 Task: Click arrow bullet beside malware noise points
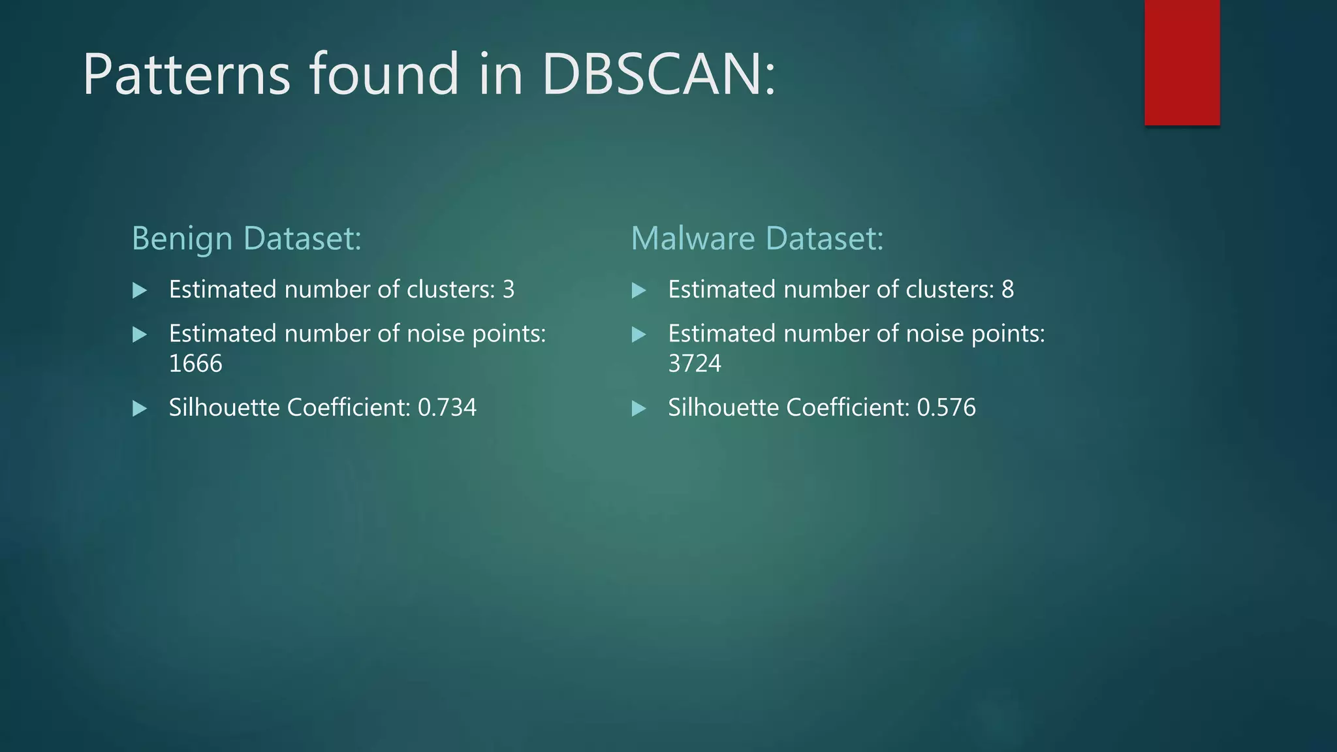[x=639, y=335]
